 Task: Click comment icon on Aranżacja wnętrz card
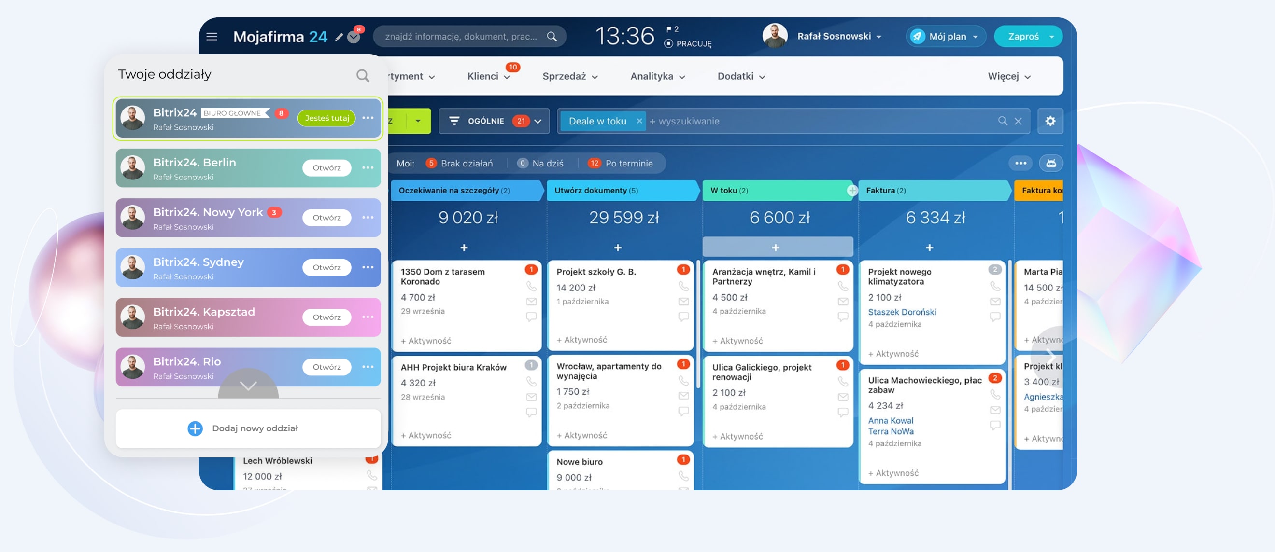point(842,317)
